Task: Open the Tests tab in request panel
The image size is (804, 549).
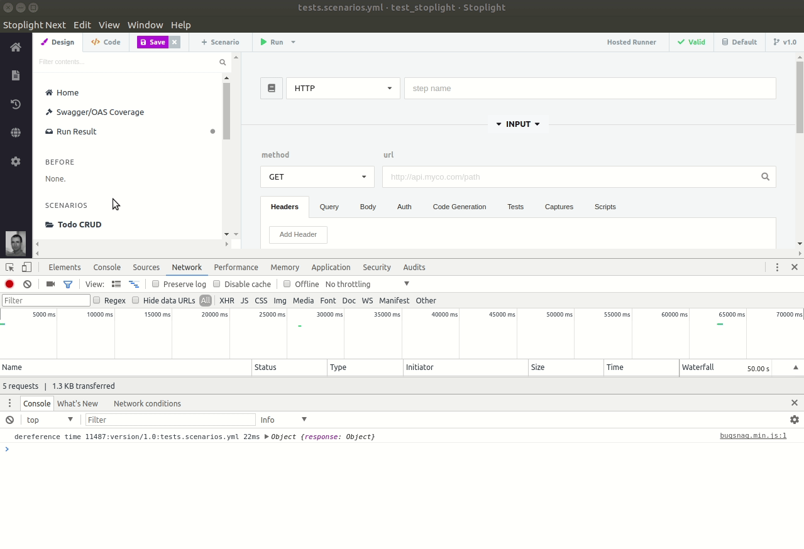Action: [x=515, y=207]
